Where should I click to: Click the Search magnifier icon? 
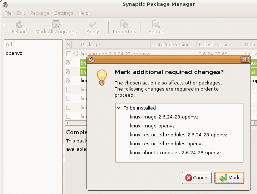[156, 24]
